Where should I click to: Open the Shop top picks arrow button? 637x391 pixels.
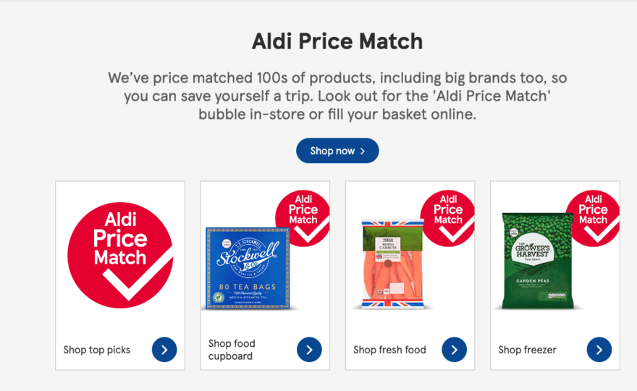(164, 350)
